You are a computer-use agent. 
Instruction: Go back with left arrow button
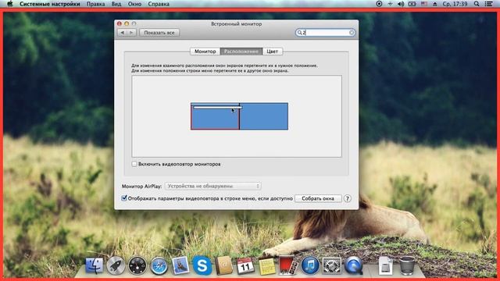[122, 33]
